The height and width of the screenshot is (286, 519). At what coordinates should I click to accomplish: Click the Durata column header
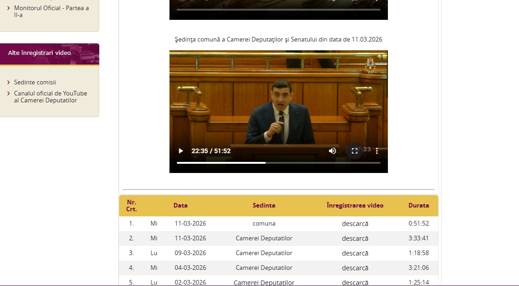tap(418, 206)
